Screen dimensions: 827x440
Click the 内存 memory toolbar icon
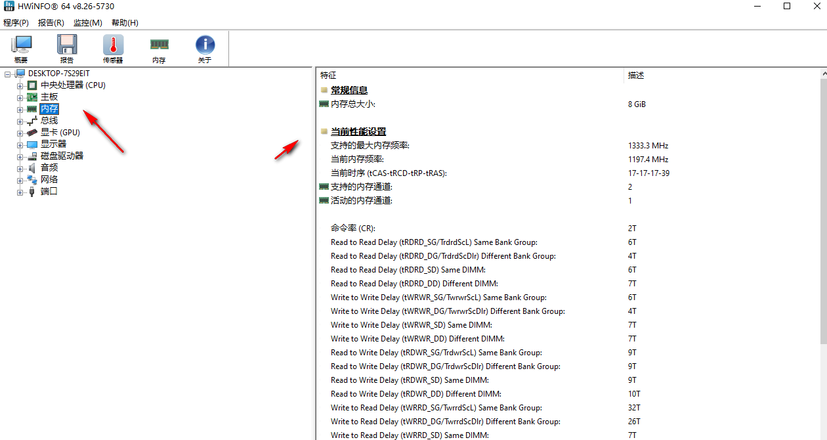point(159,49)
